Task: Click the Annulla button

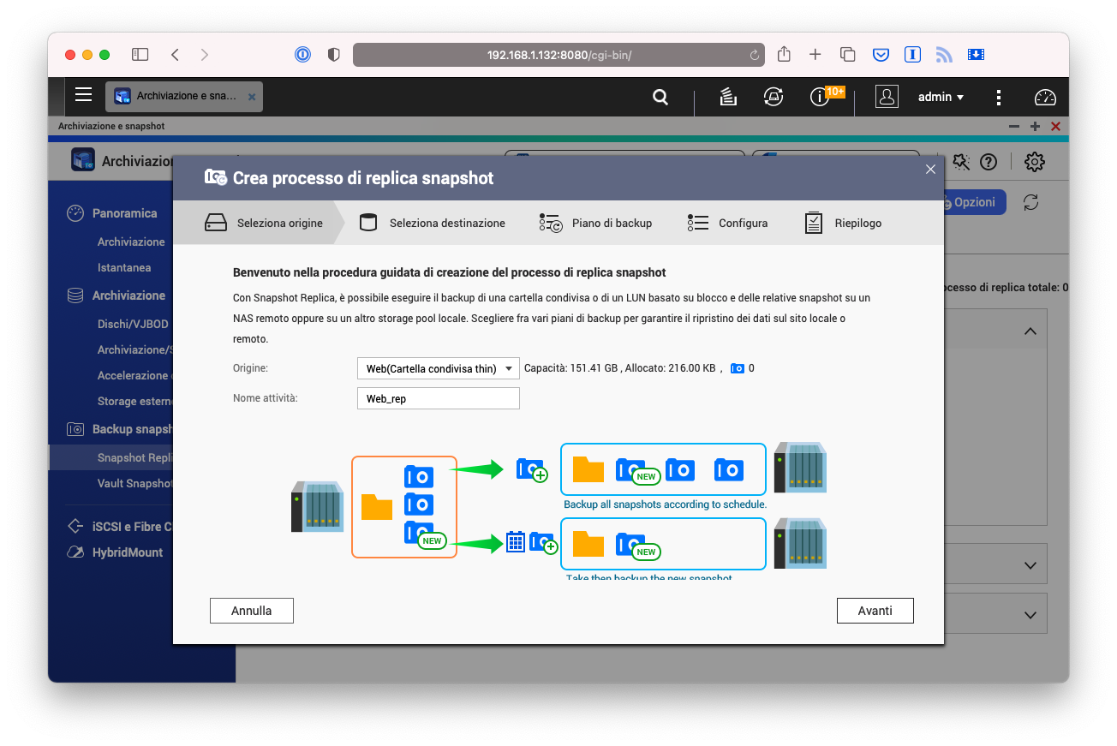Action: pos(251,610)
